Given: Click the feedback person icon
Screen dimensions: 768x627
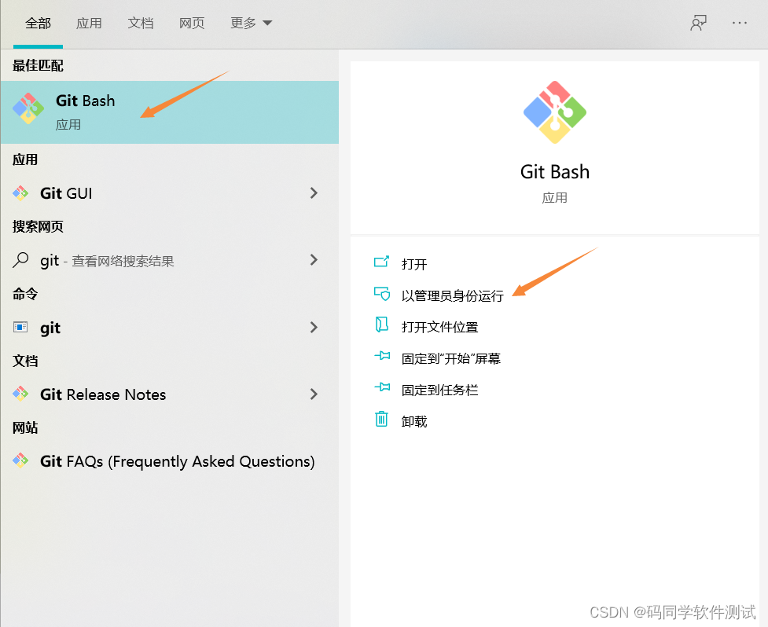Looking at the screenshot, I should 698,23.
